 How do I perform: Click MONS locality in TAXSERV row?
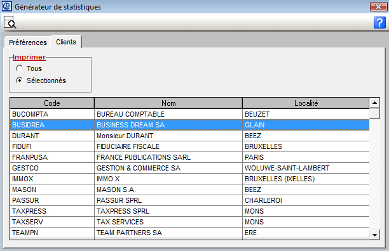306,222
